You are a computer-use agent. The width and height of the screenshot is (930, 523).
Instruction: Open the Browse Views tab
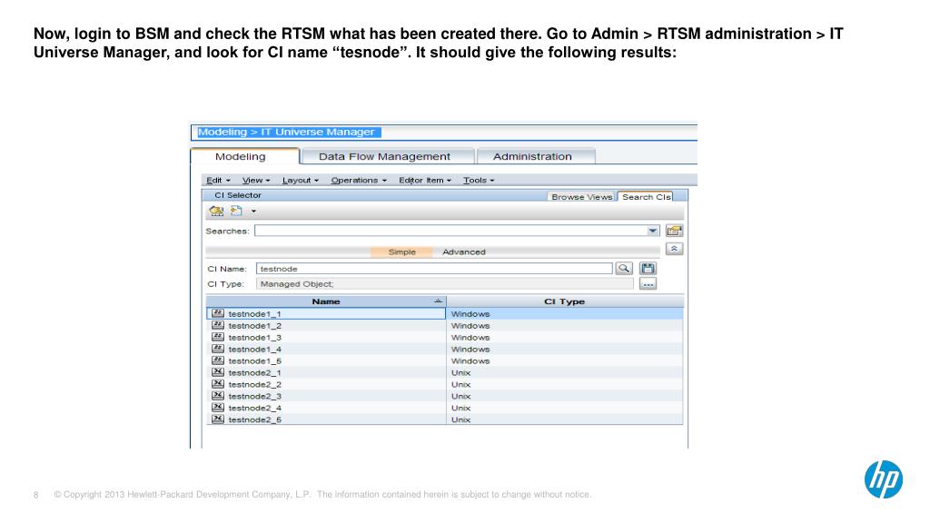pyautogui.click(x=581, y=196)
